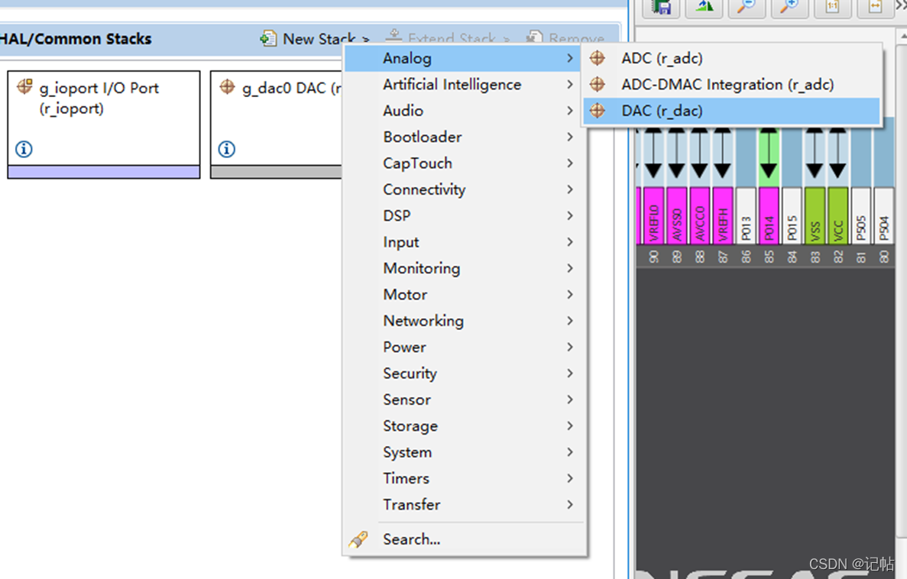Click the save chip configuration toolbar icon
Image resolution: width=907 pixels, height=579 pixels.
click(661, 7)
